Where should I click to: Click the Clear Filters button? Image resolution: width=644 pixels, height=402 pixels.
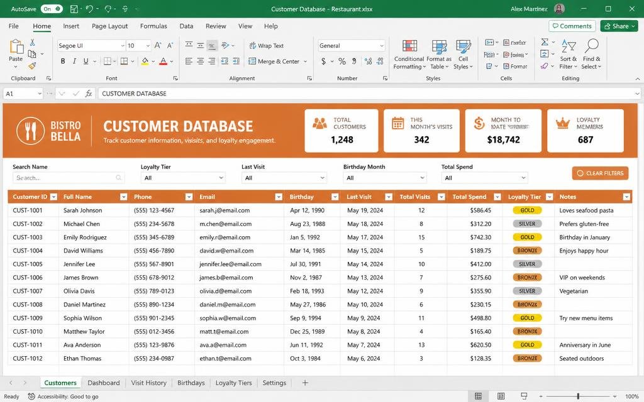(600, 173)
